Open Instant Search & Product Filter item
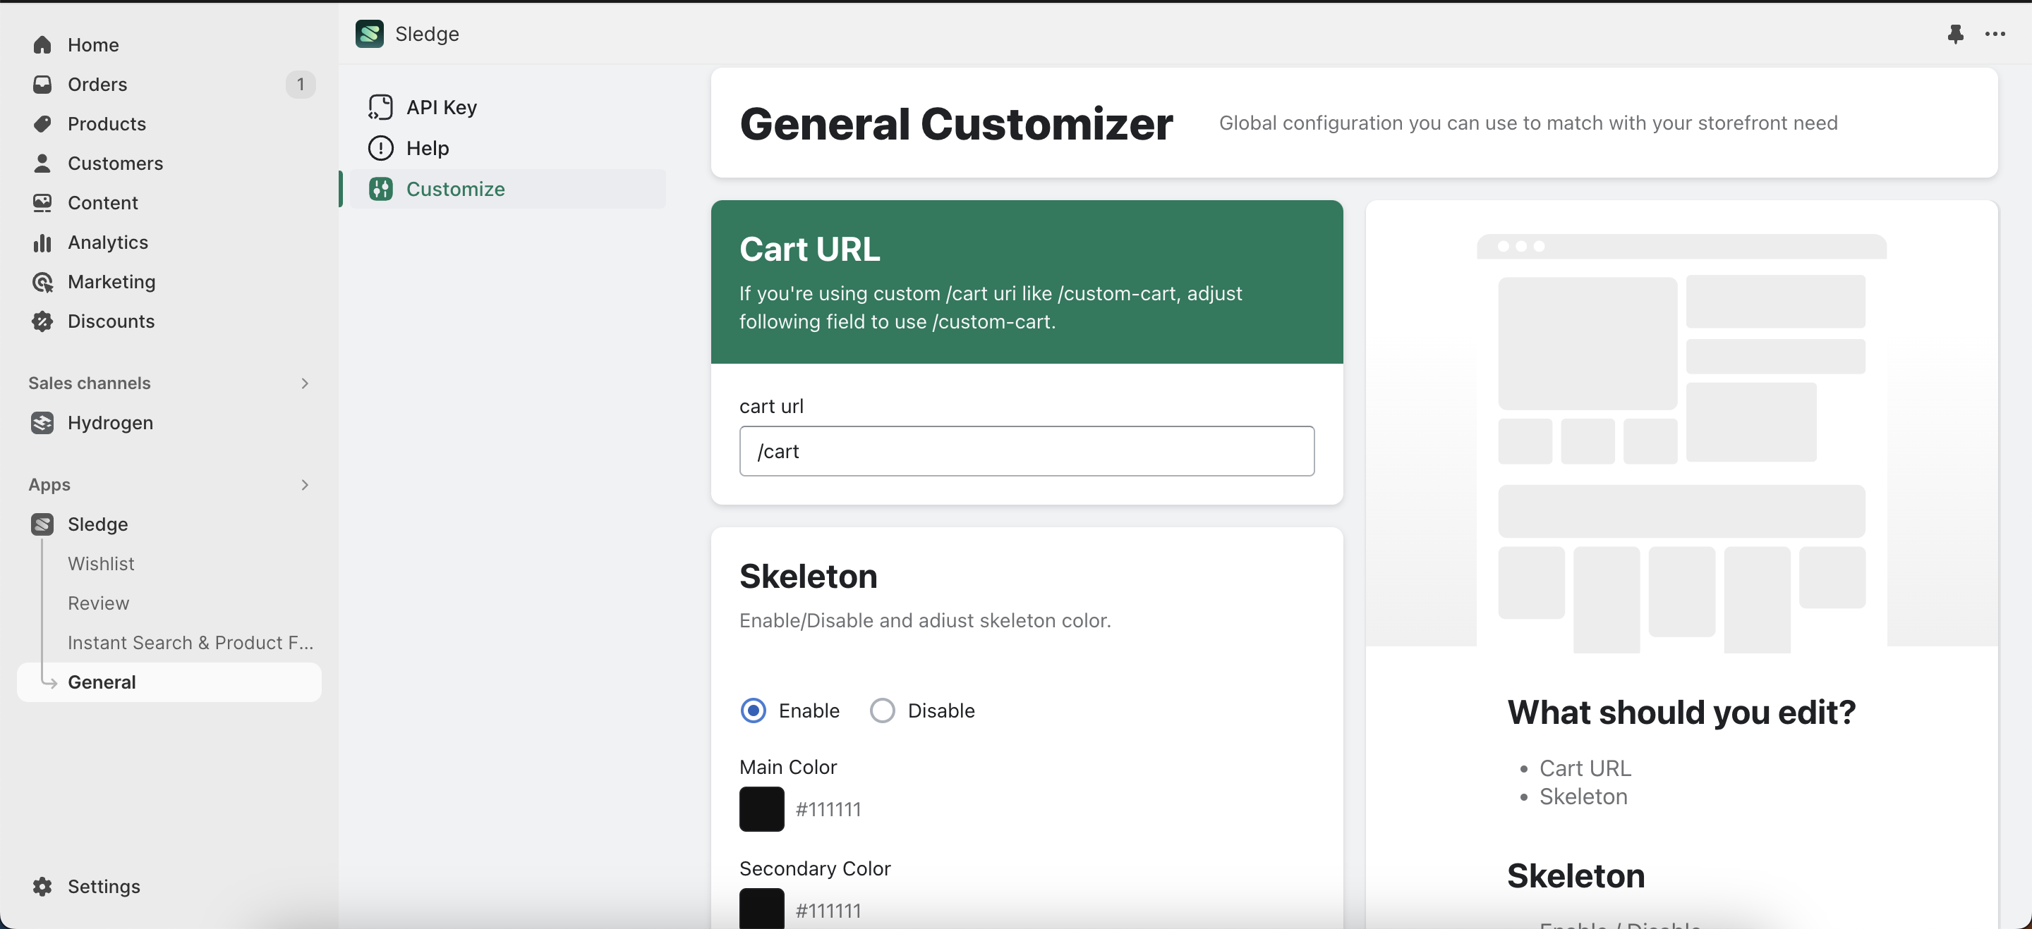Screen dimensions: 2032x929 click(190, 643)
